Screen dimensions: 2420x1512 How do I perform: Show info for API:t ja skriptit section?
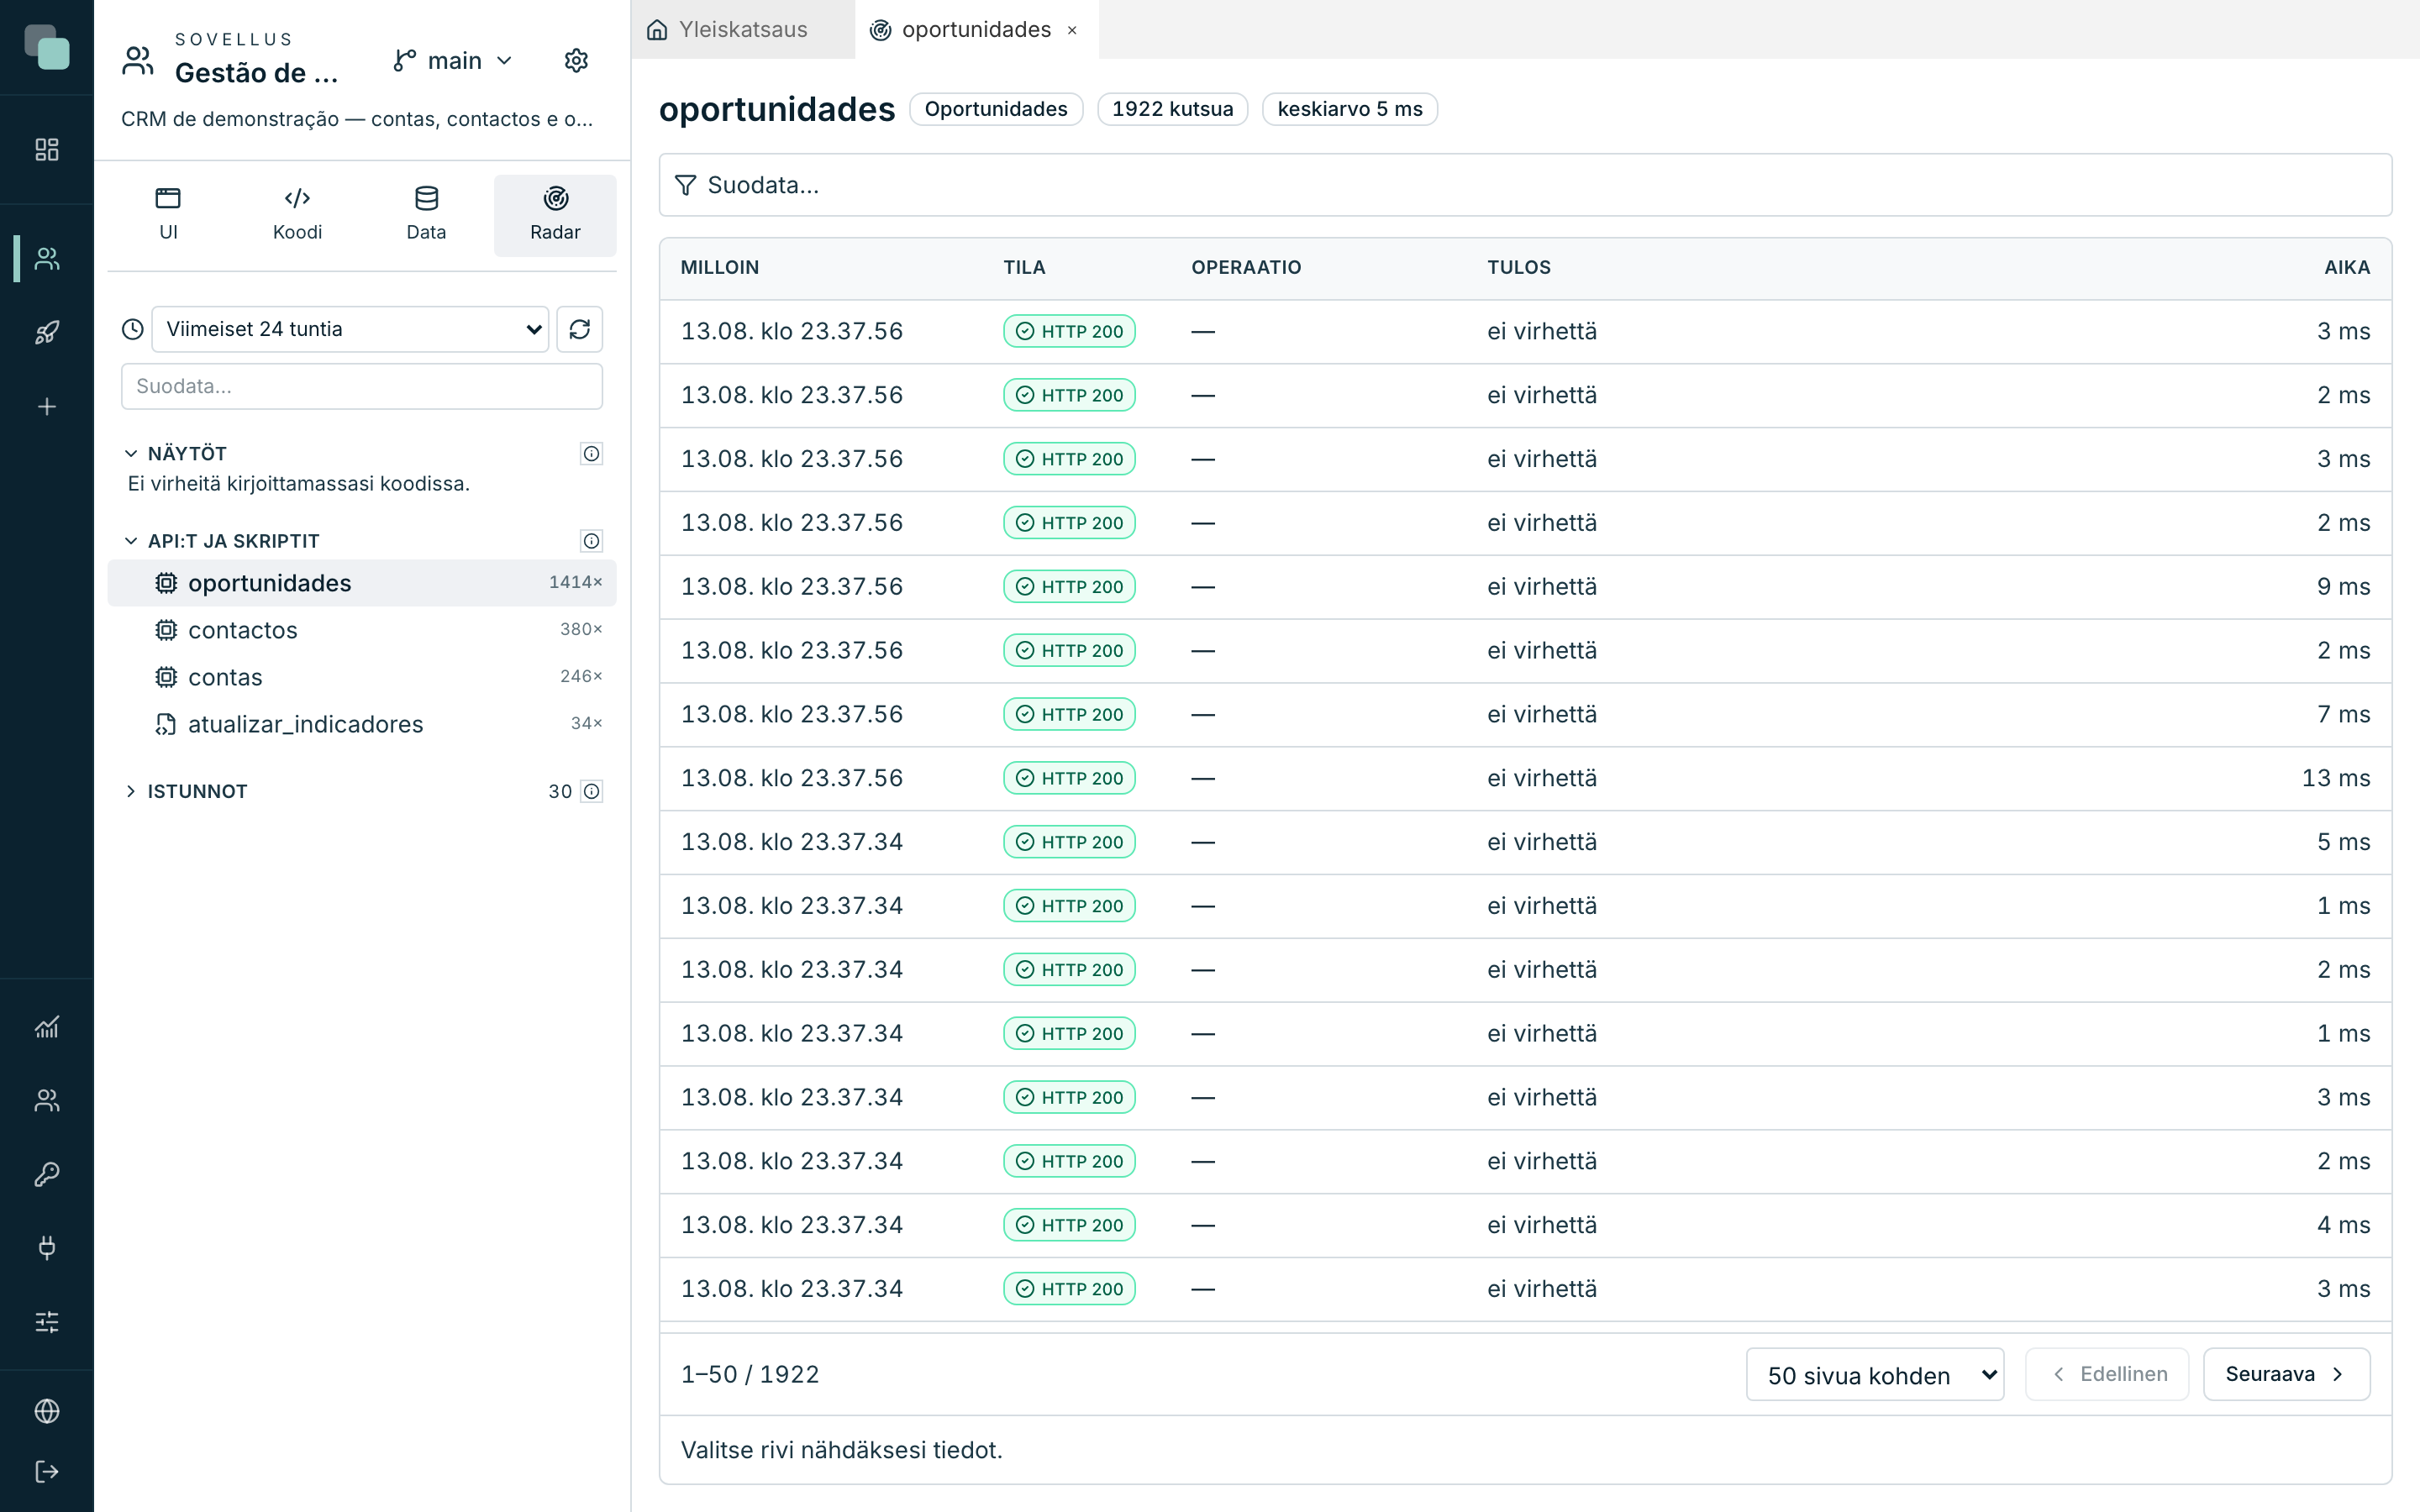592,541
